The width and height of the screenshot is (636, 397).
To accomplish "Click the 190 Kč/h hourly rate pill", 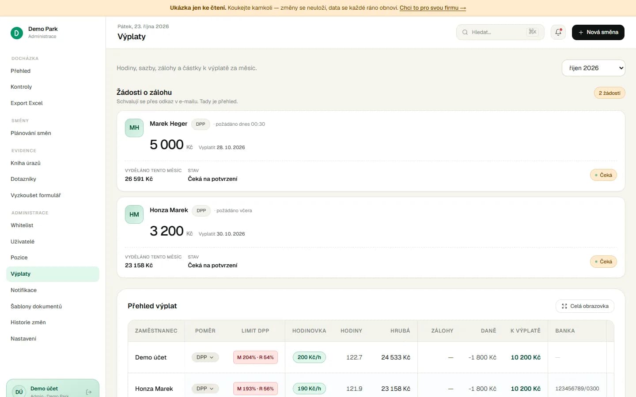I will point(309,389).
